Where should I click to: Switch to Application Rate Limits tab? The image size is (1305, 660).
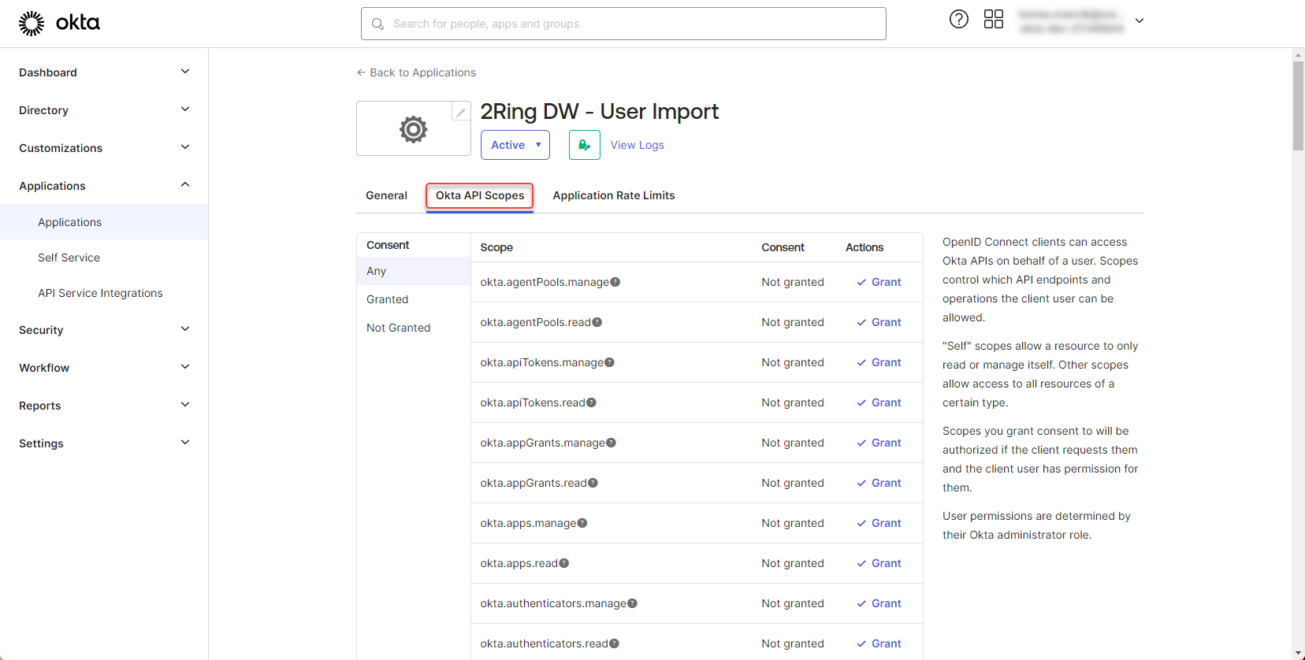tap(613, 195)
